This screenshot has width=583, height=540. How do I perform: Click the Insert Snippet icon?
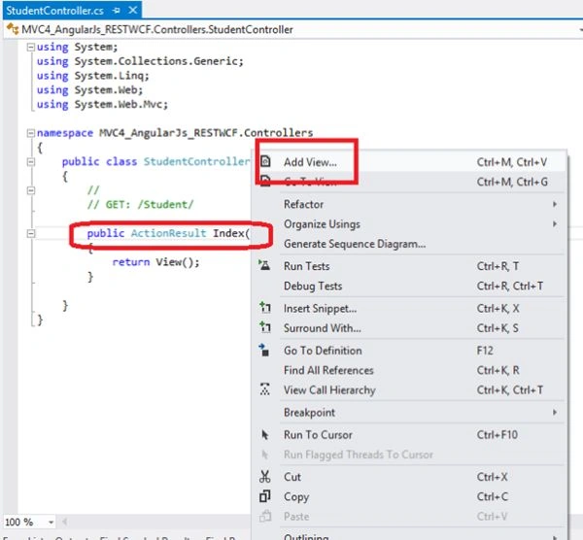click(264, 307)
